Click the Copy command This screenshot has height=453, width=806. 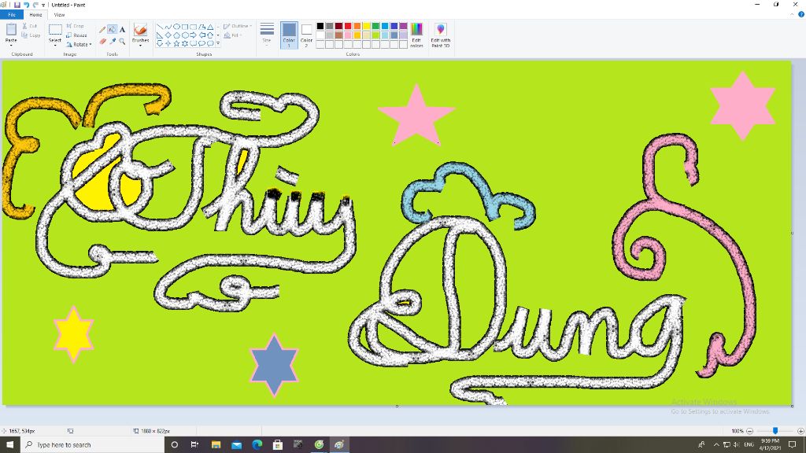31,35
